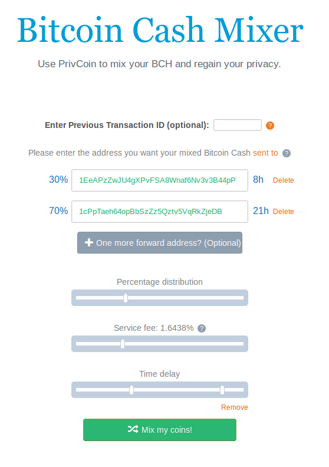The width and height of the screenshot is (329, 467).
Task: Add one more forward address
Action: [160, 243]
